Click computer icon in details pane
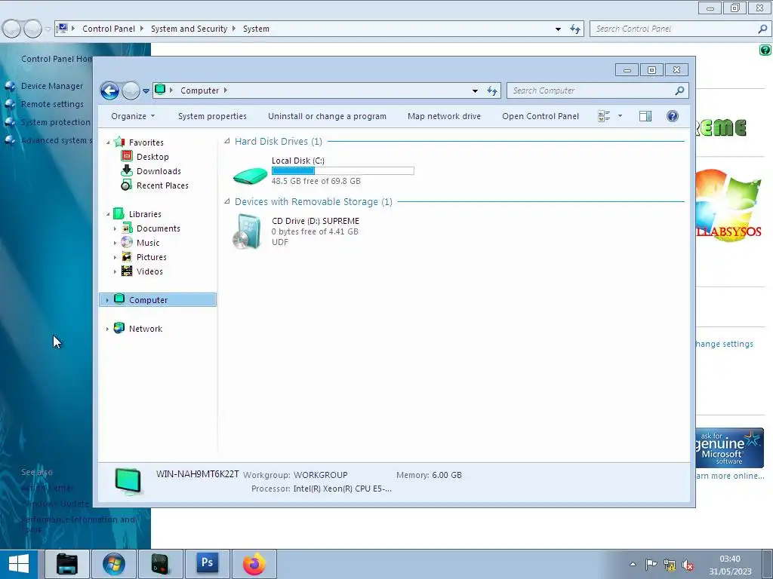 pyautogui.click(x=128, y=481)
